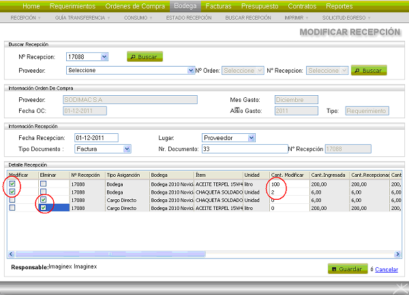Viewport: 409px width, 295px height.
Task: Click the Mes Gasto Diciembre field
Action: [x=297, y=100]
